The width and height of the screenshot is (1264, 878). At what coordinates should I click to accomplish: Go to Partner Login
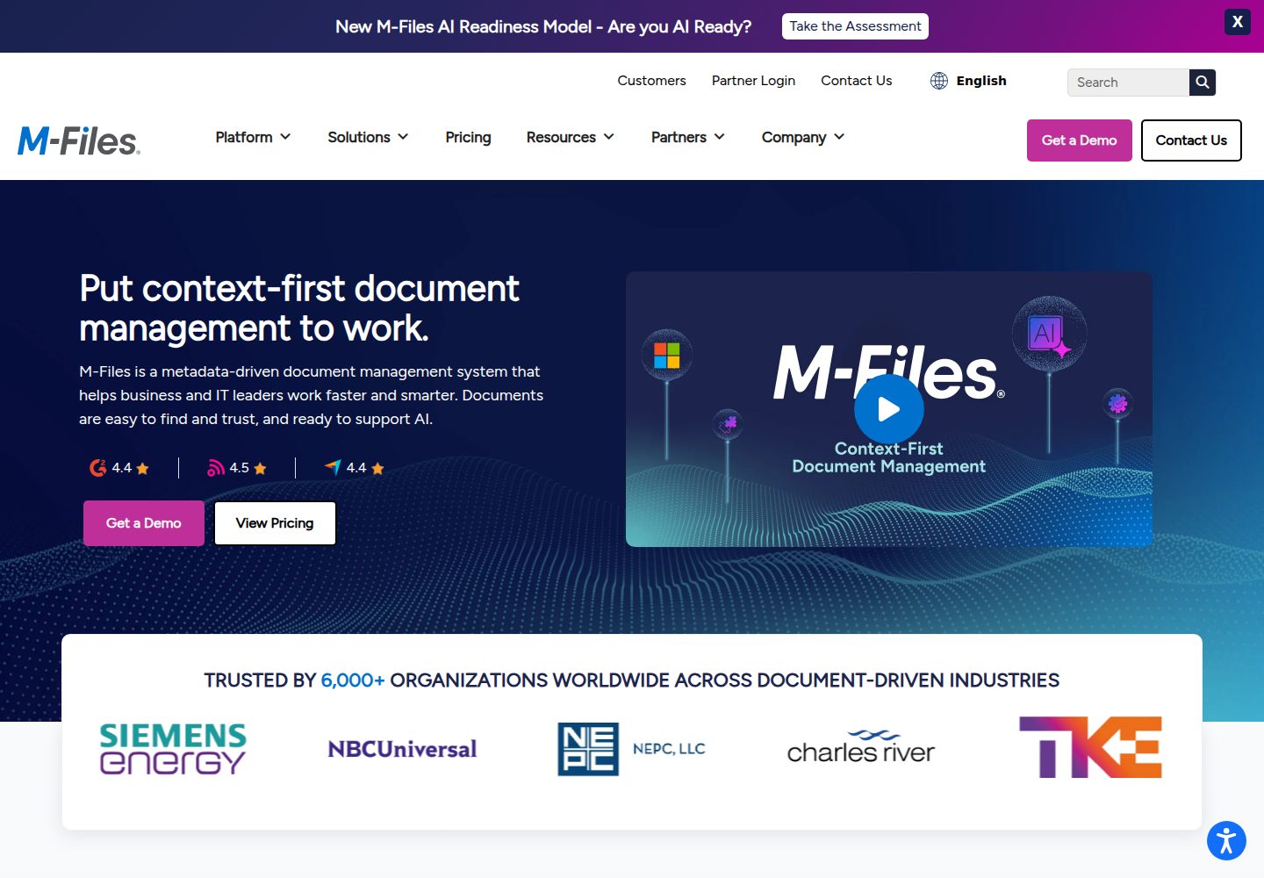click(753, 81)
